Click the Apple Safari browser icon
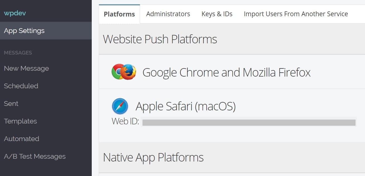The height and width of the screenshot is (176, 365). click(x=120, y=106)
